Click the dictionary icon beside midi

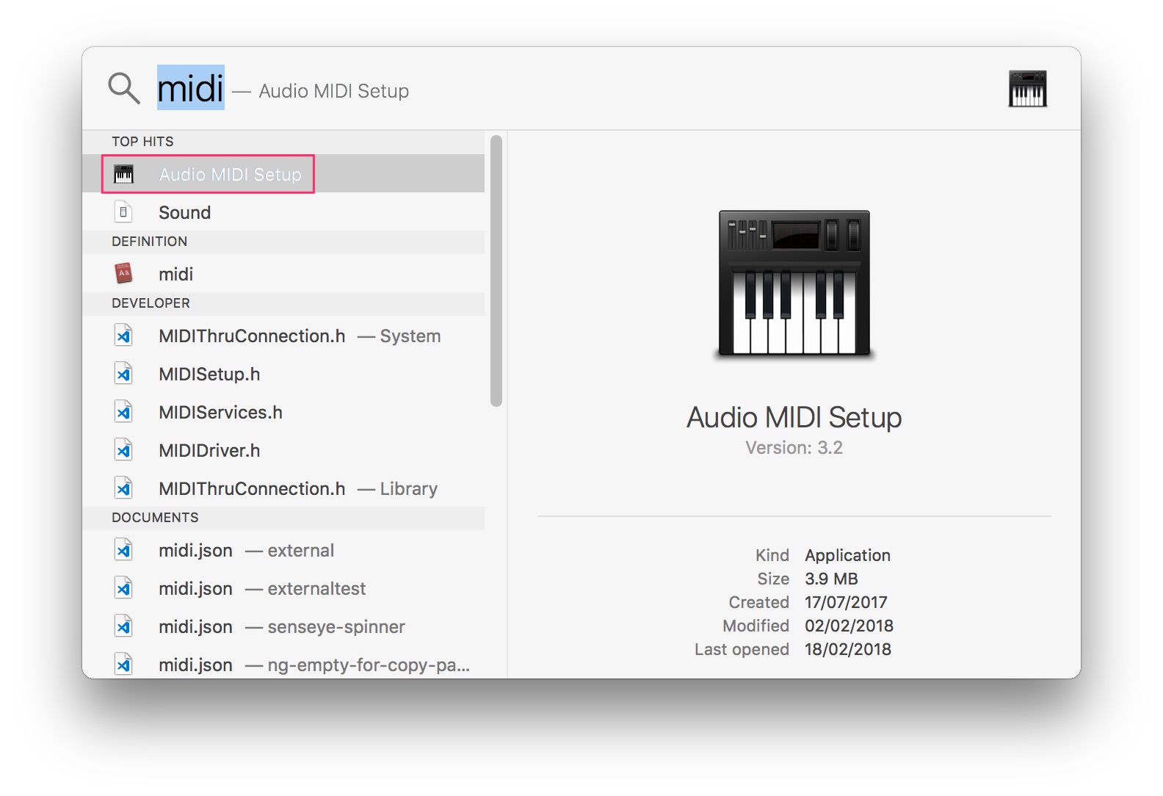coord(123,274)
